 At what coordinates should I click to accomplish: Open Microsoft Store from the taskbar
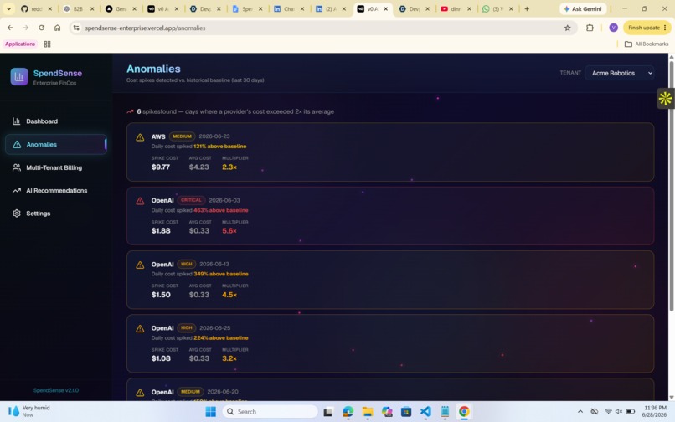(406, 412)
